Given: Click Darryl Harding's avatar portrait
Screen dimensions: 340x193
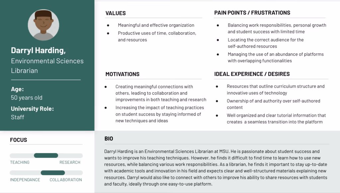Looking at the screenshot, I should [43, 25].
